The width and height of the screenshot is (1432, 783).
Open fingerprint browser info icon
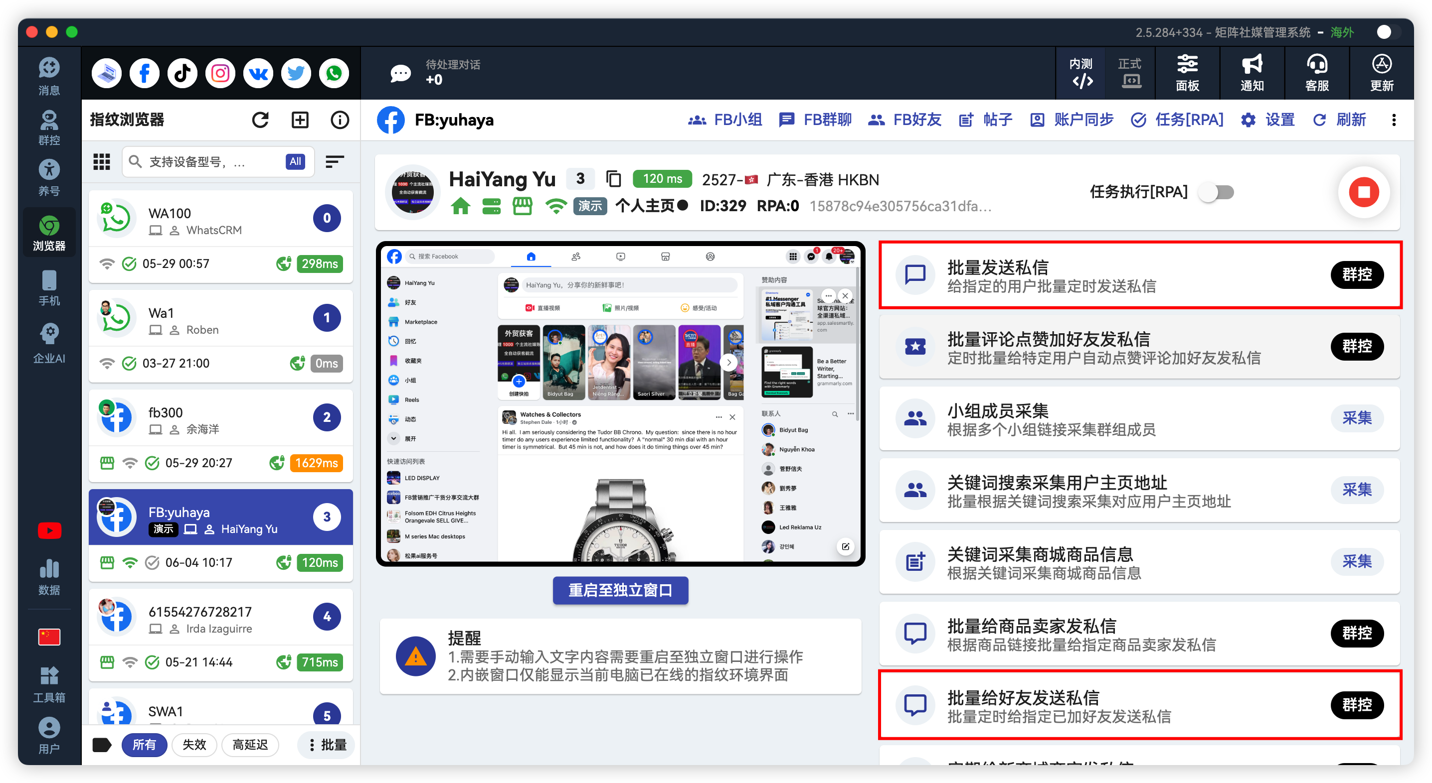[x=340, y=120]
